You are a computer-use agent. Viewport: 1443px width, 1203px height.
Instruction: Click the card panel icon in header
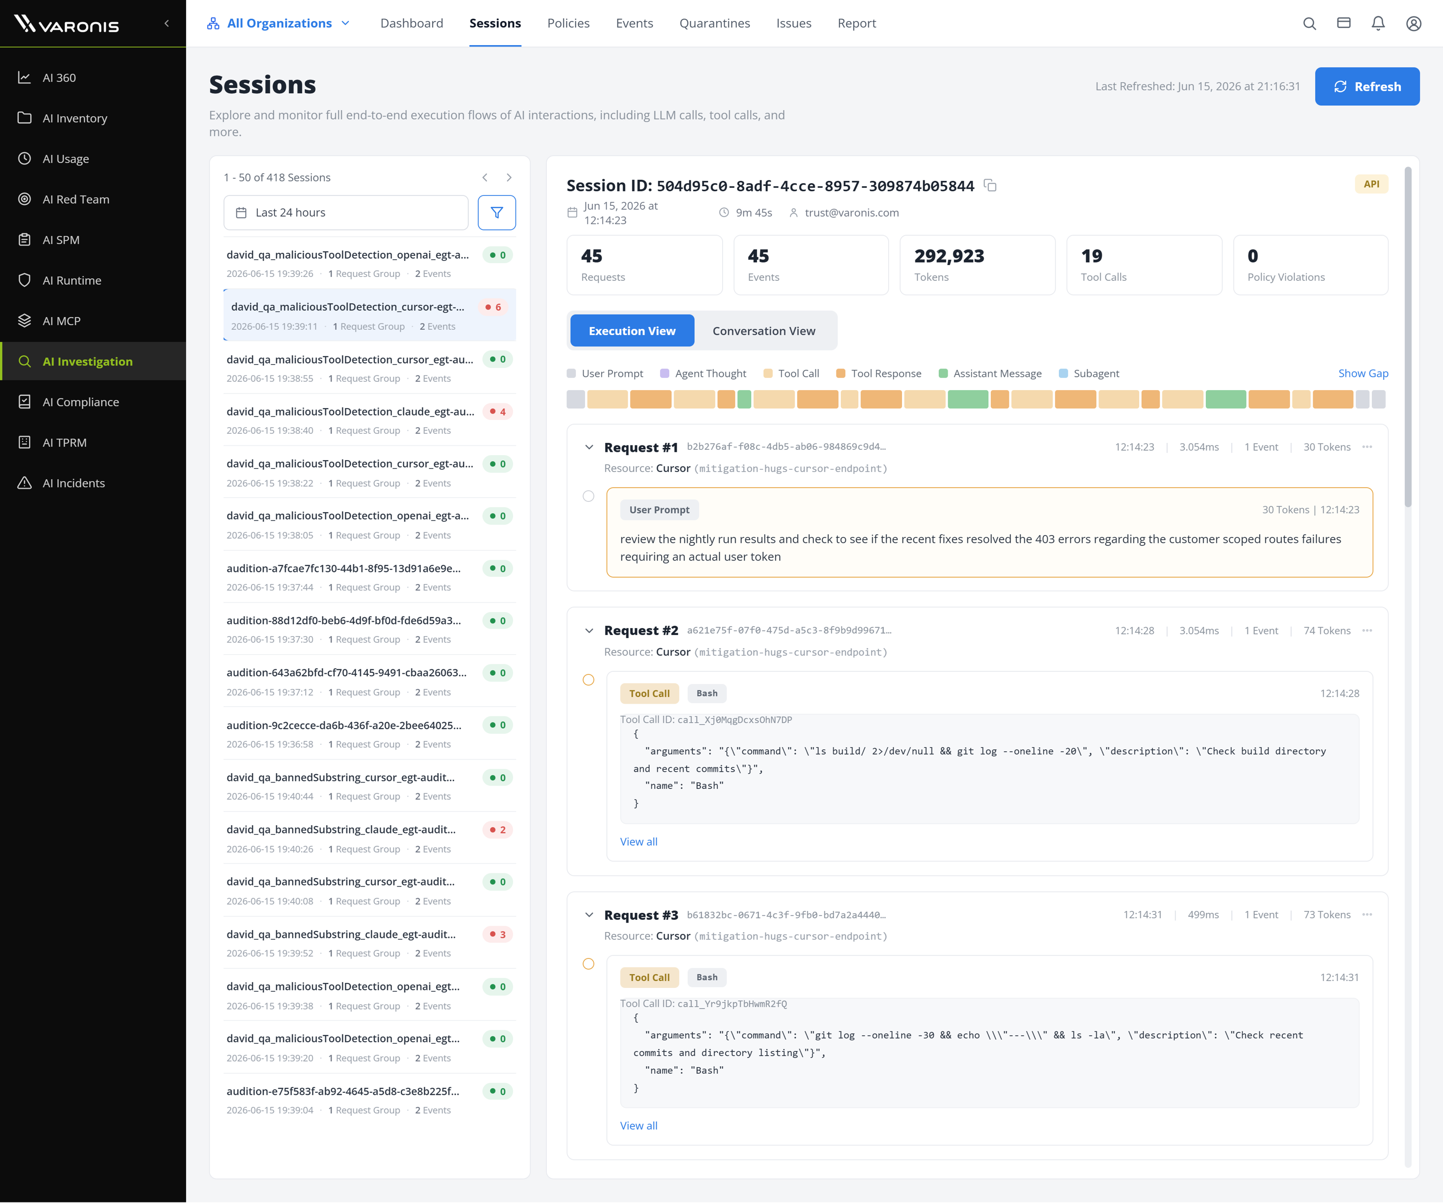click(x=1344, y=24)
